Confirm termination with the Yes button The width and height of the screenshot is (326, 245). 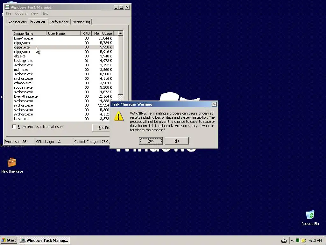coord(151,141)
